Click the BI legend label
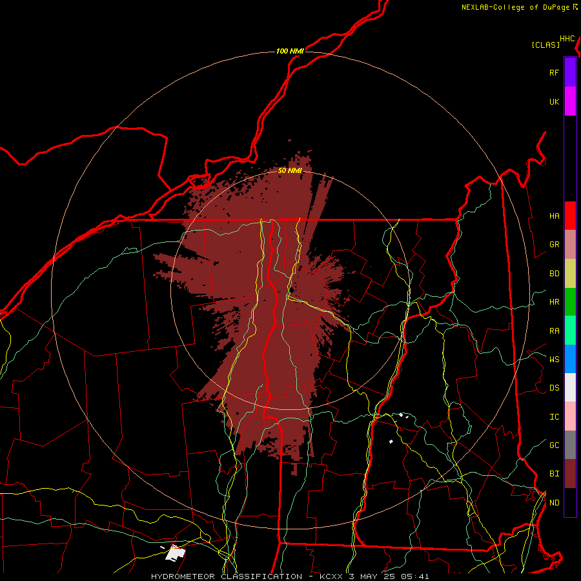 [554, 474]
